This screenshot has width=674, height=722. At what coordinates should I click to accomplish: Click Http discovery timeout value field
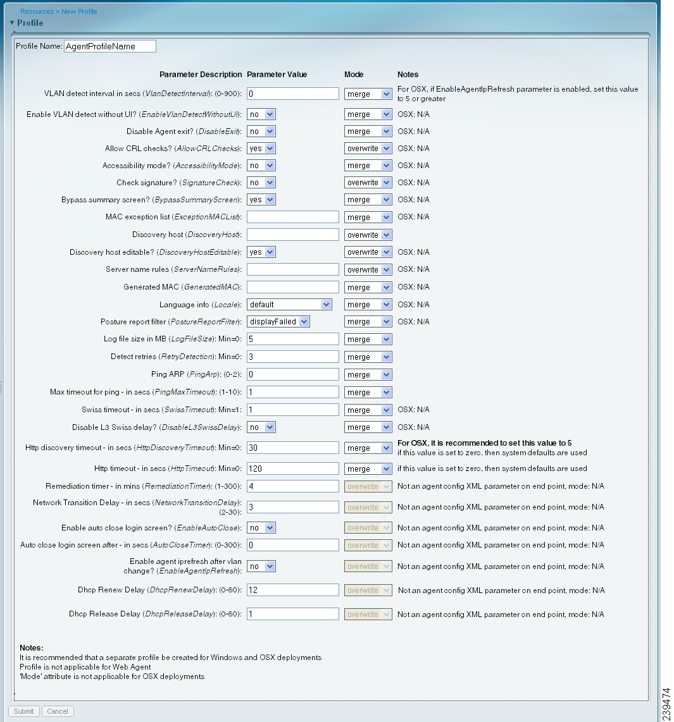point(293,448)
